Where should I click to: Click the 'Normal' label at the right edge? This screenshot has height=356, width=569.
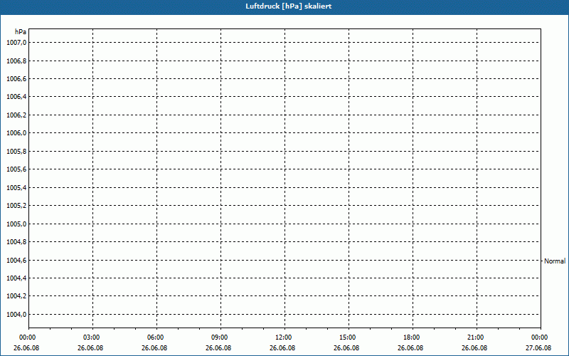555,261
